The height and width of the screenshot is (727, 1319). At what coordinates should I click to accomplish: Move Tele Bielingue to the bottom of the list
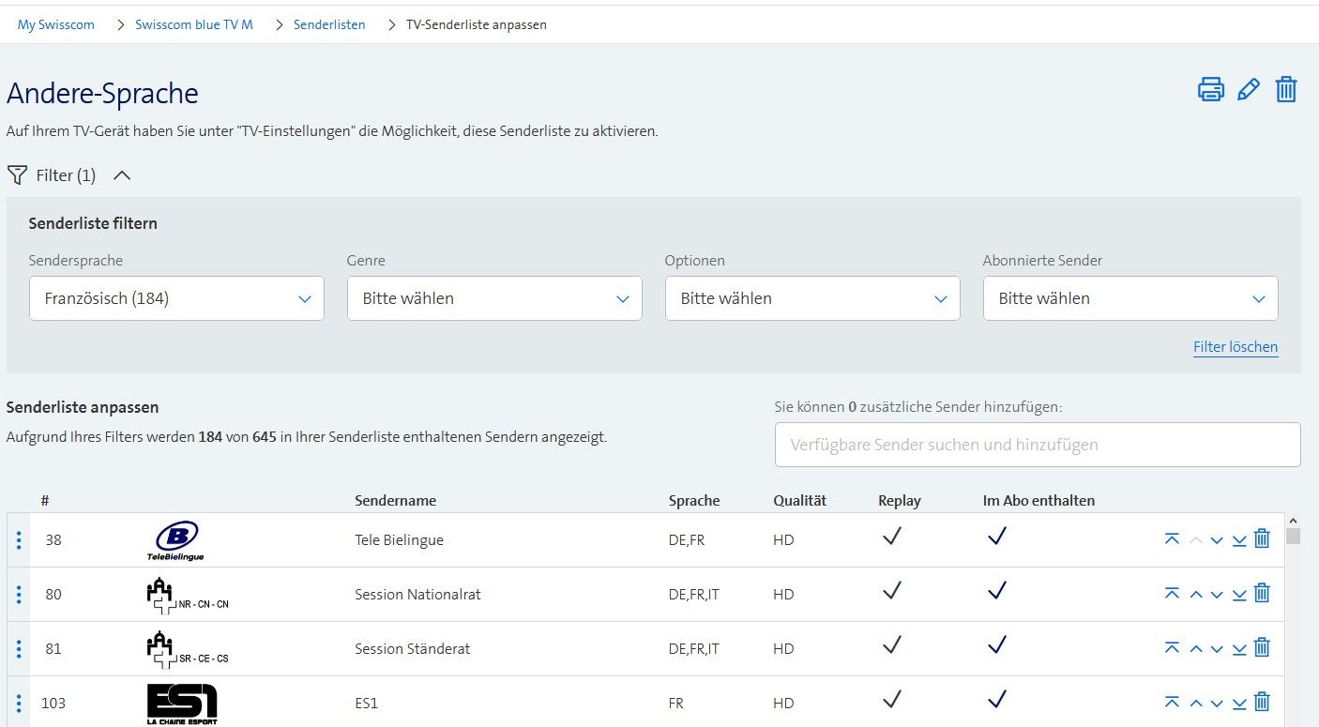coord(1239,539)
